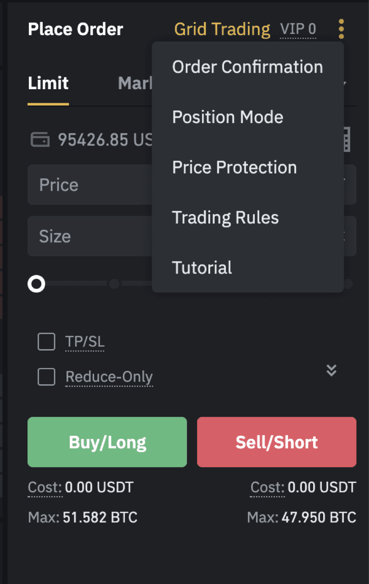Switch to the Limit order tab
This screenshot has width=369, height=584.
point(48,83)
